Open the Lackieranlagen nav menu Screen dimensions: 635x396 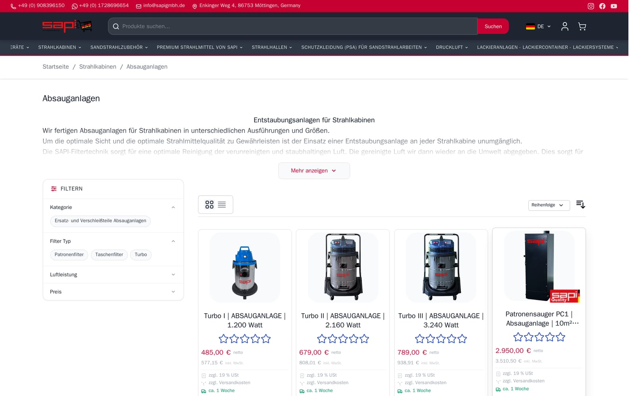coord(548,47)
